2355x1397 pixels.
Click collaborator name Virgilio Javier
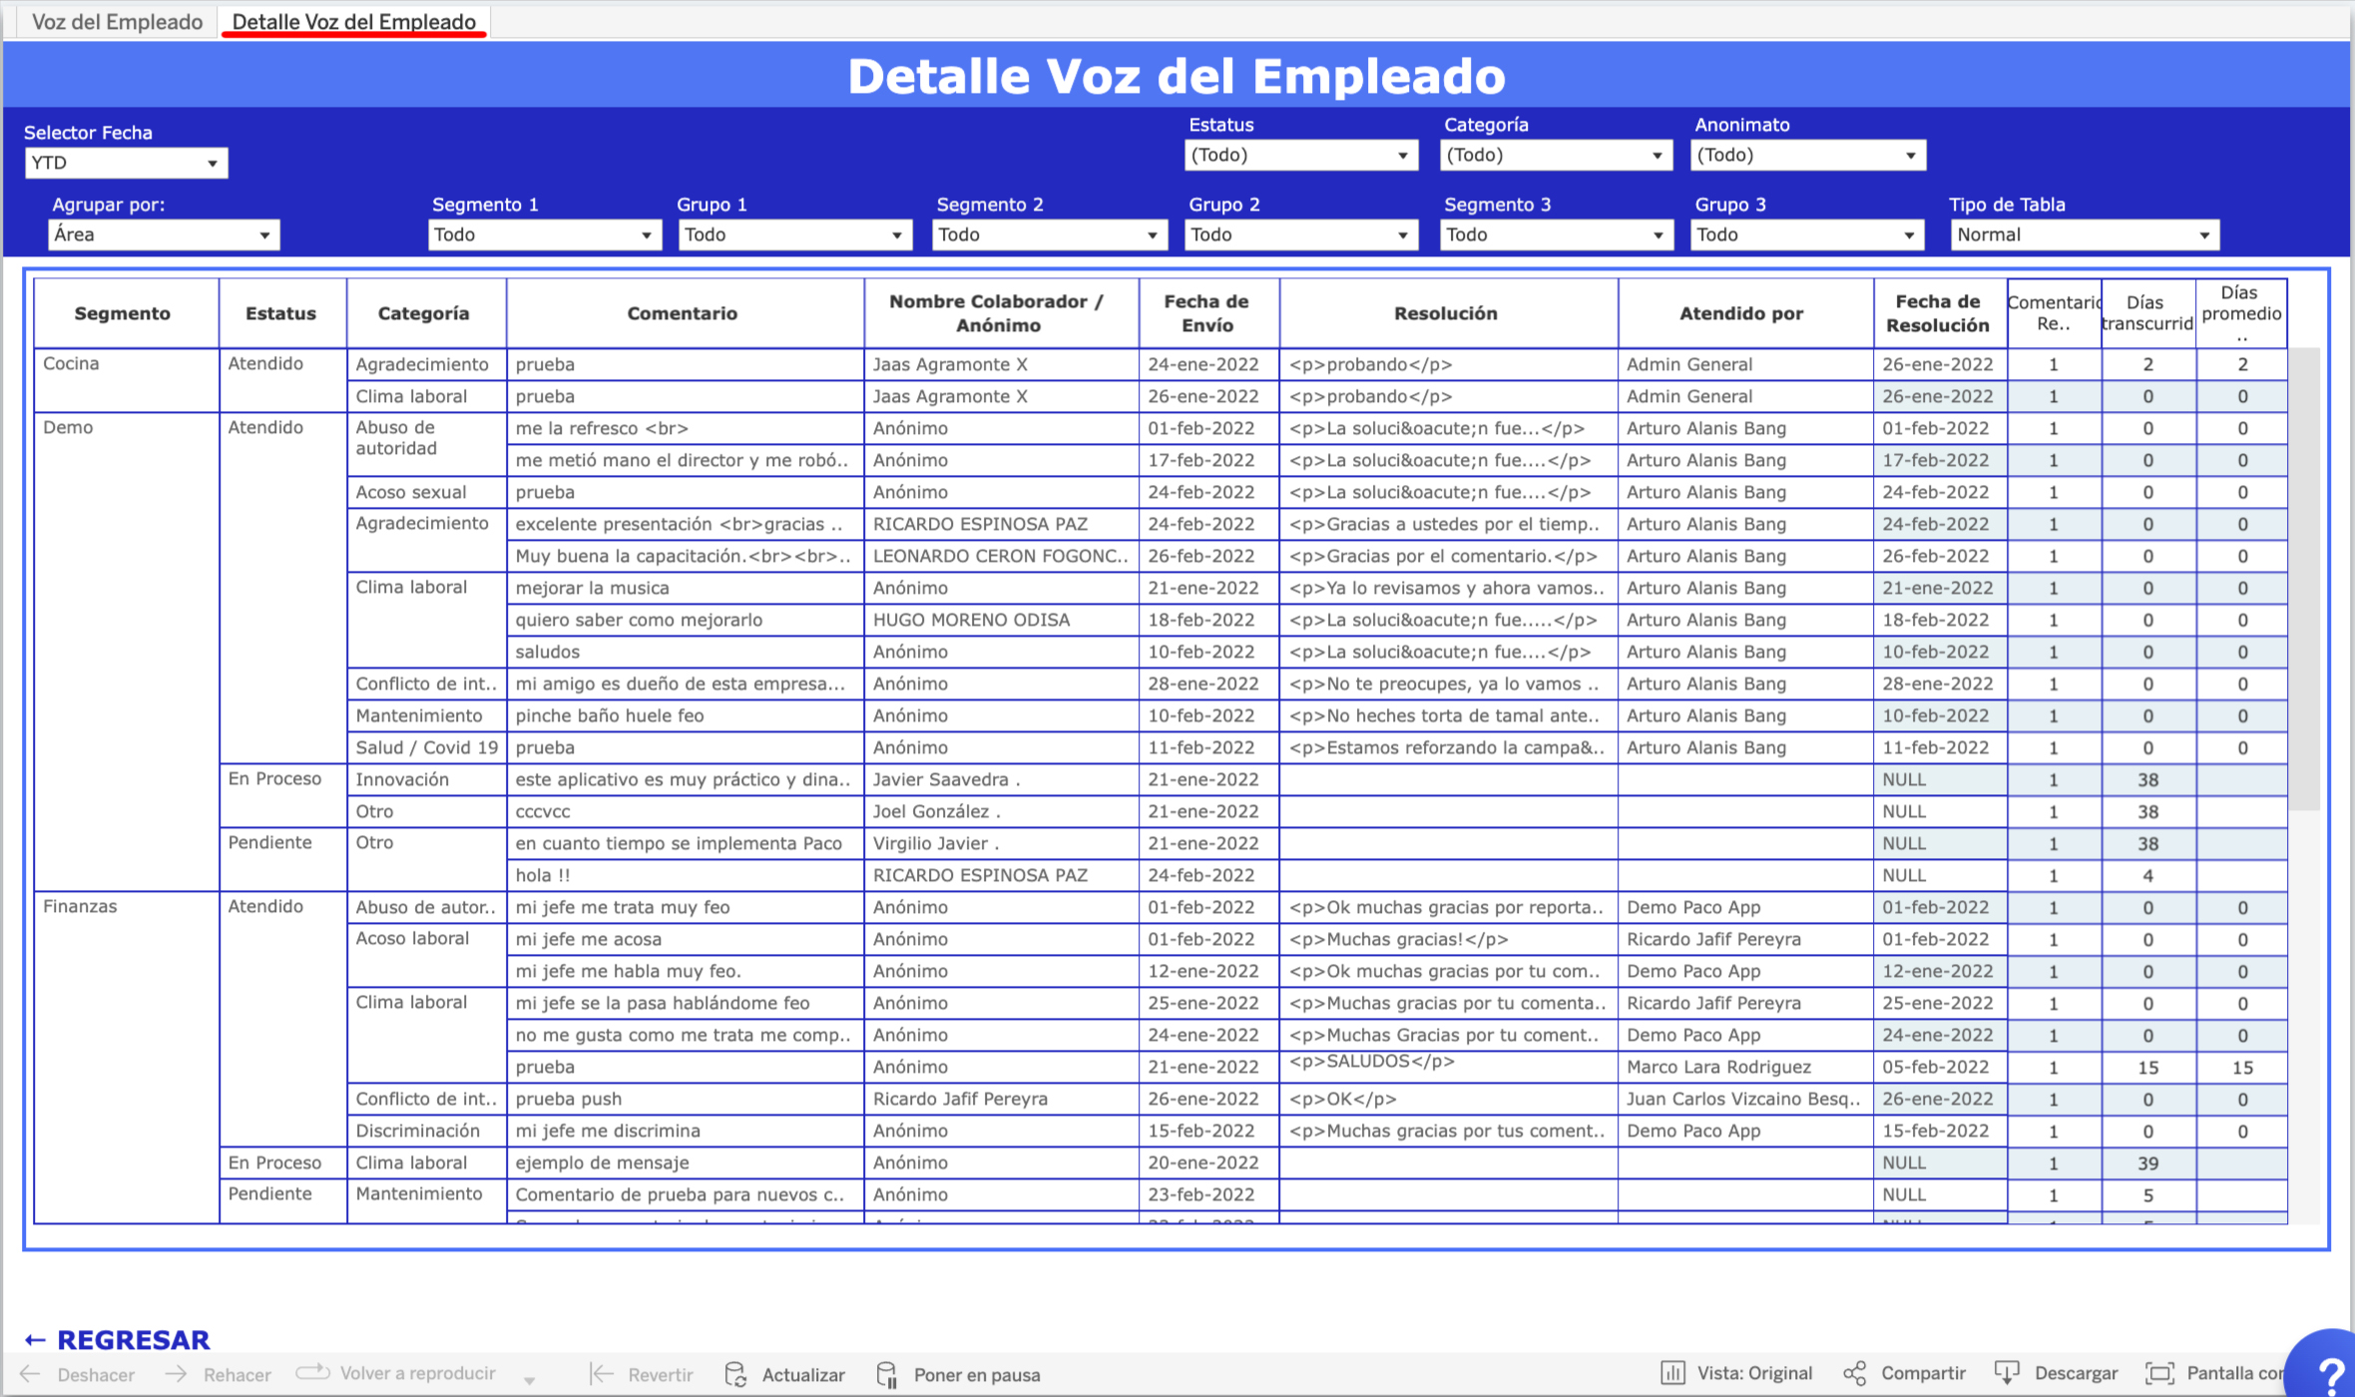coord(1001,843)
